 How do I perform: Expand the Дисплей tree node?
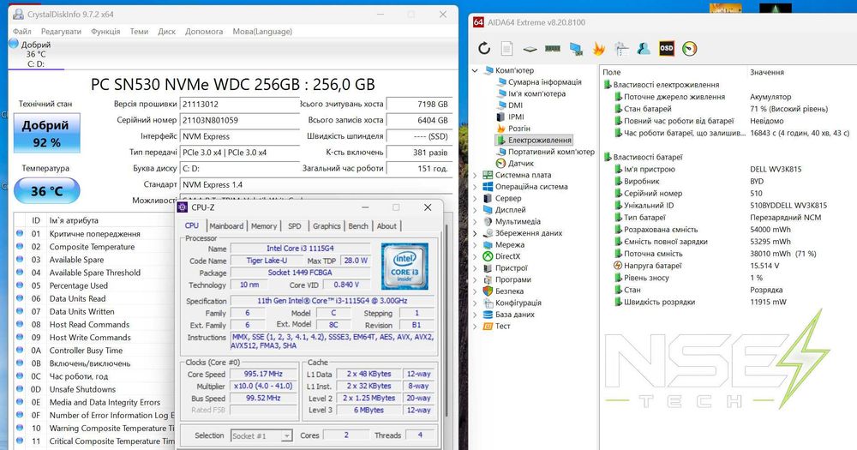click(x=475, y=210)
